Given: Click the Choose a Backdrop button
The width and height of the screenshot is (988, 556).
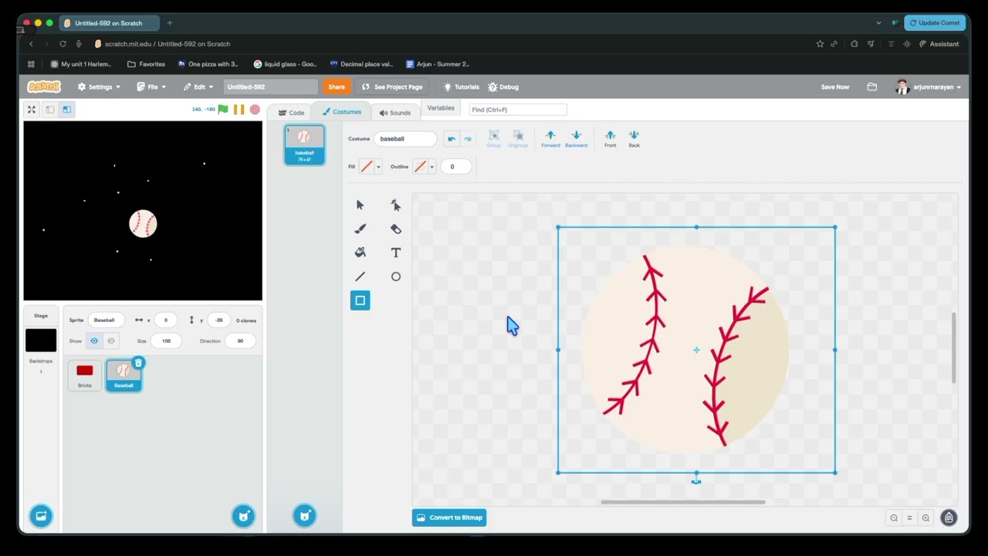Looking at the screenshot, I should pyautogui.click(x=41, y=516).
